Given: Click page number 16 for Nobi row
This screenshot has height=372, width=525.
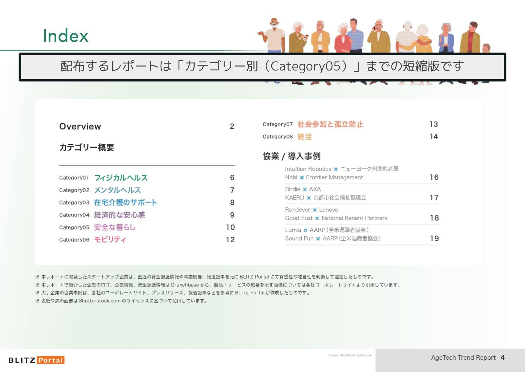Looking at the screenshot, I should [434, 177].
